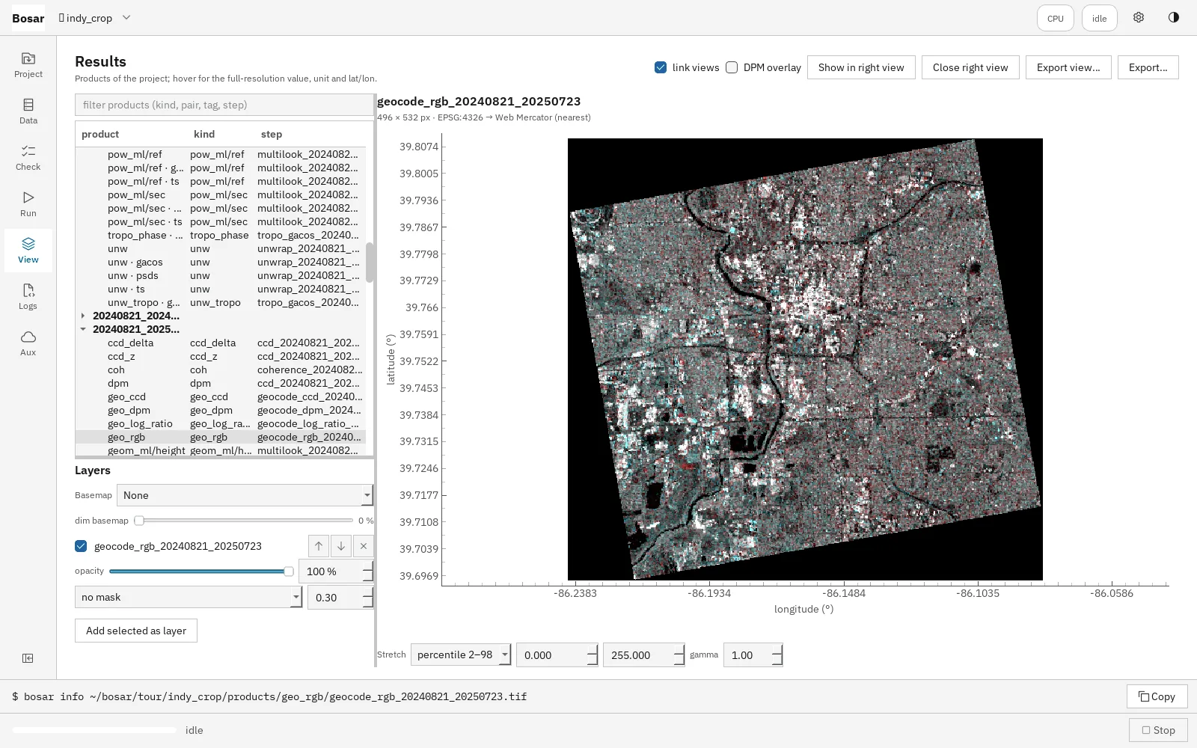This screenshot has width=1197, height=748.
Task: Open the Logs sidebar section
Action: click(28, 297)
